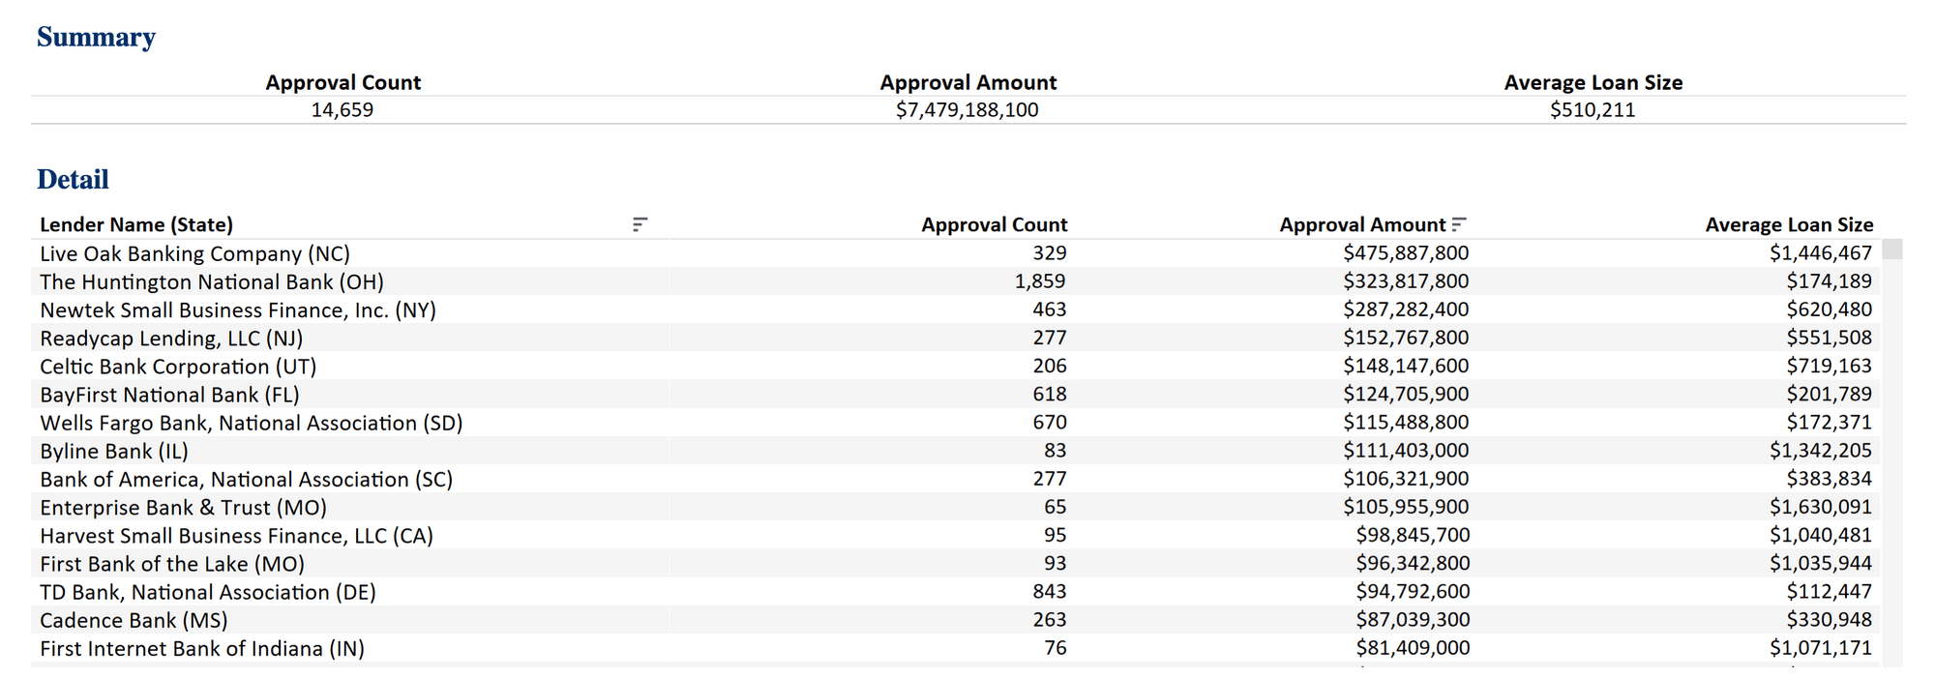Image resolution: width=1935 pixels, height=678 pixels.
Task: Click approval amount $323,817,800
Action: (x=1406, y=281)
